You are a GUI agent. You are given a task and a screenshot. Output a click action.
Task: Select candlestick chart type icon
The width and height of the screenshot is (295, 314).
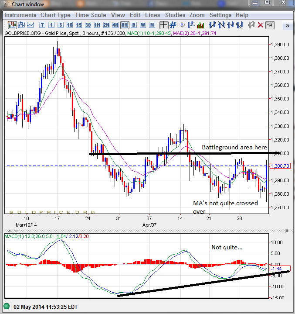(x=12, y=25)
